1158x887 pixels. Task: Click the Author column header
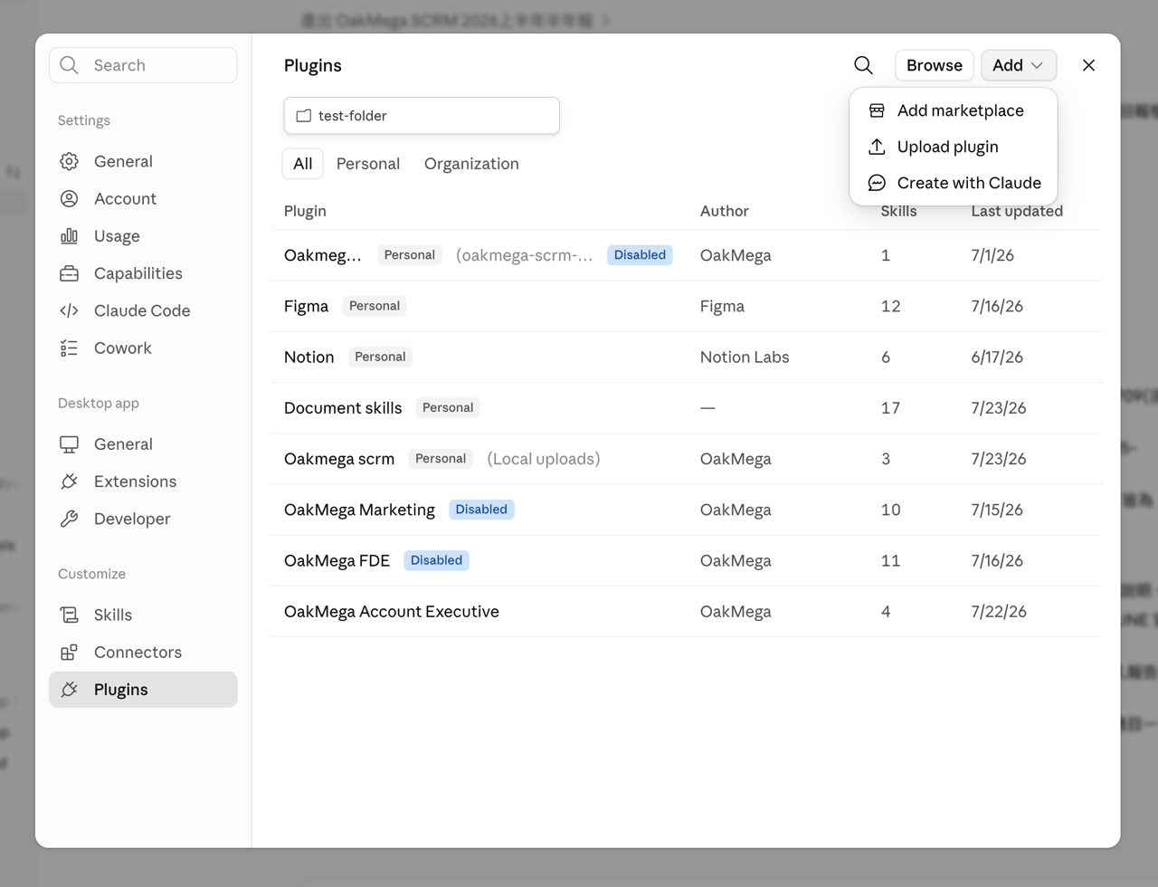(725, 211)
